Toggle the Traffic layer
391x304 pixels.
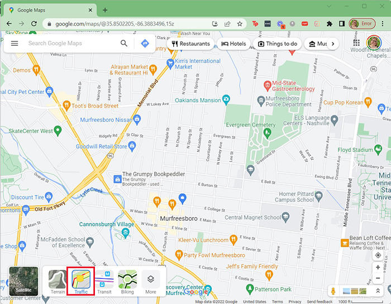pos(81,282)
